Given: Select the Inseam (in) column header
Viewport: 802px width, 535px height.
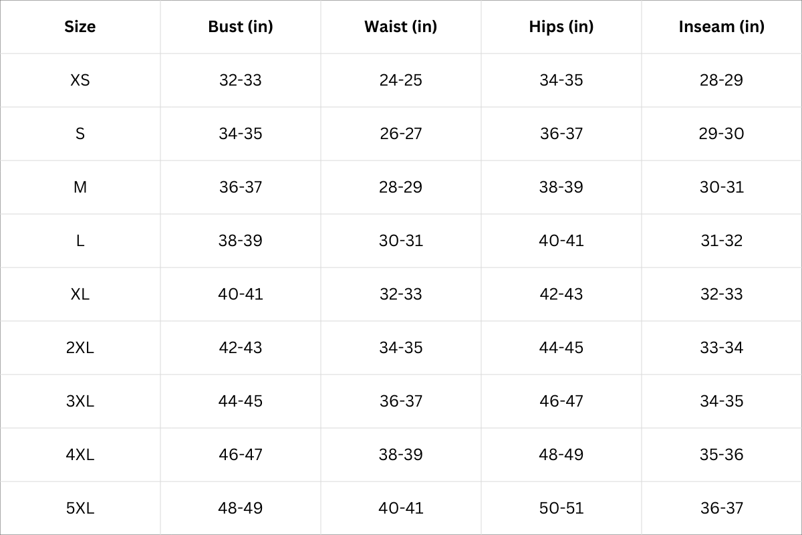Looking at the screenshot, I should [721, 27].
